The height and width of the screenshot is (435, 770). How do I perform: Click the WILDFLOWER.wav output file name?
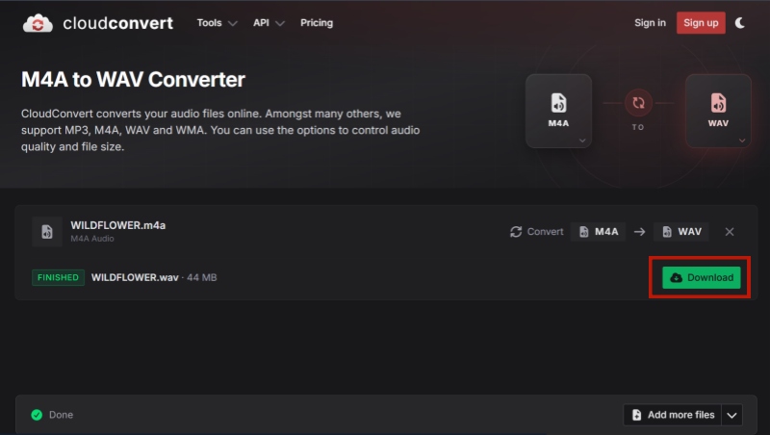[135, 277]
